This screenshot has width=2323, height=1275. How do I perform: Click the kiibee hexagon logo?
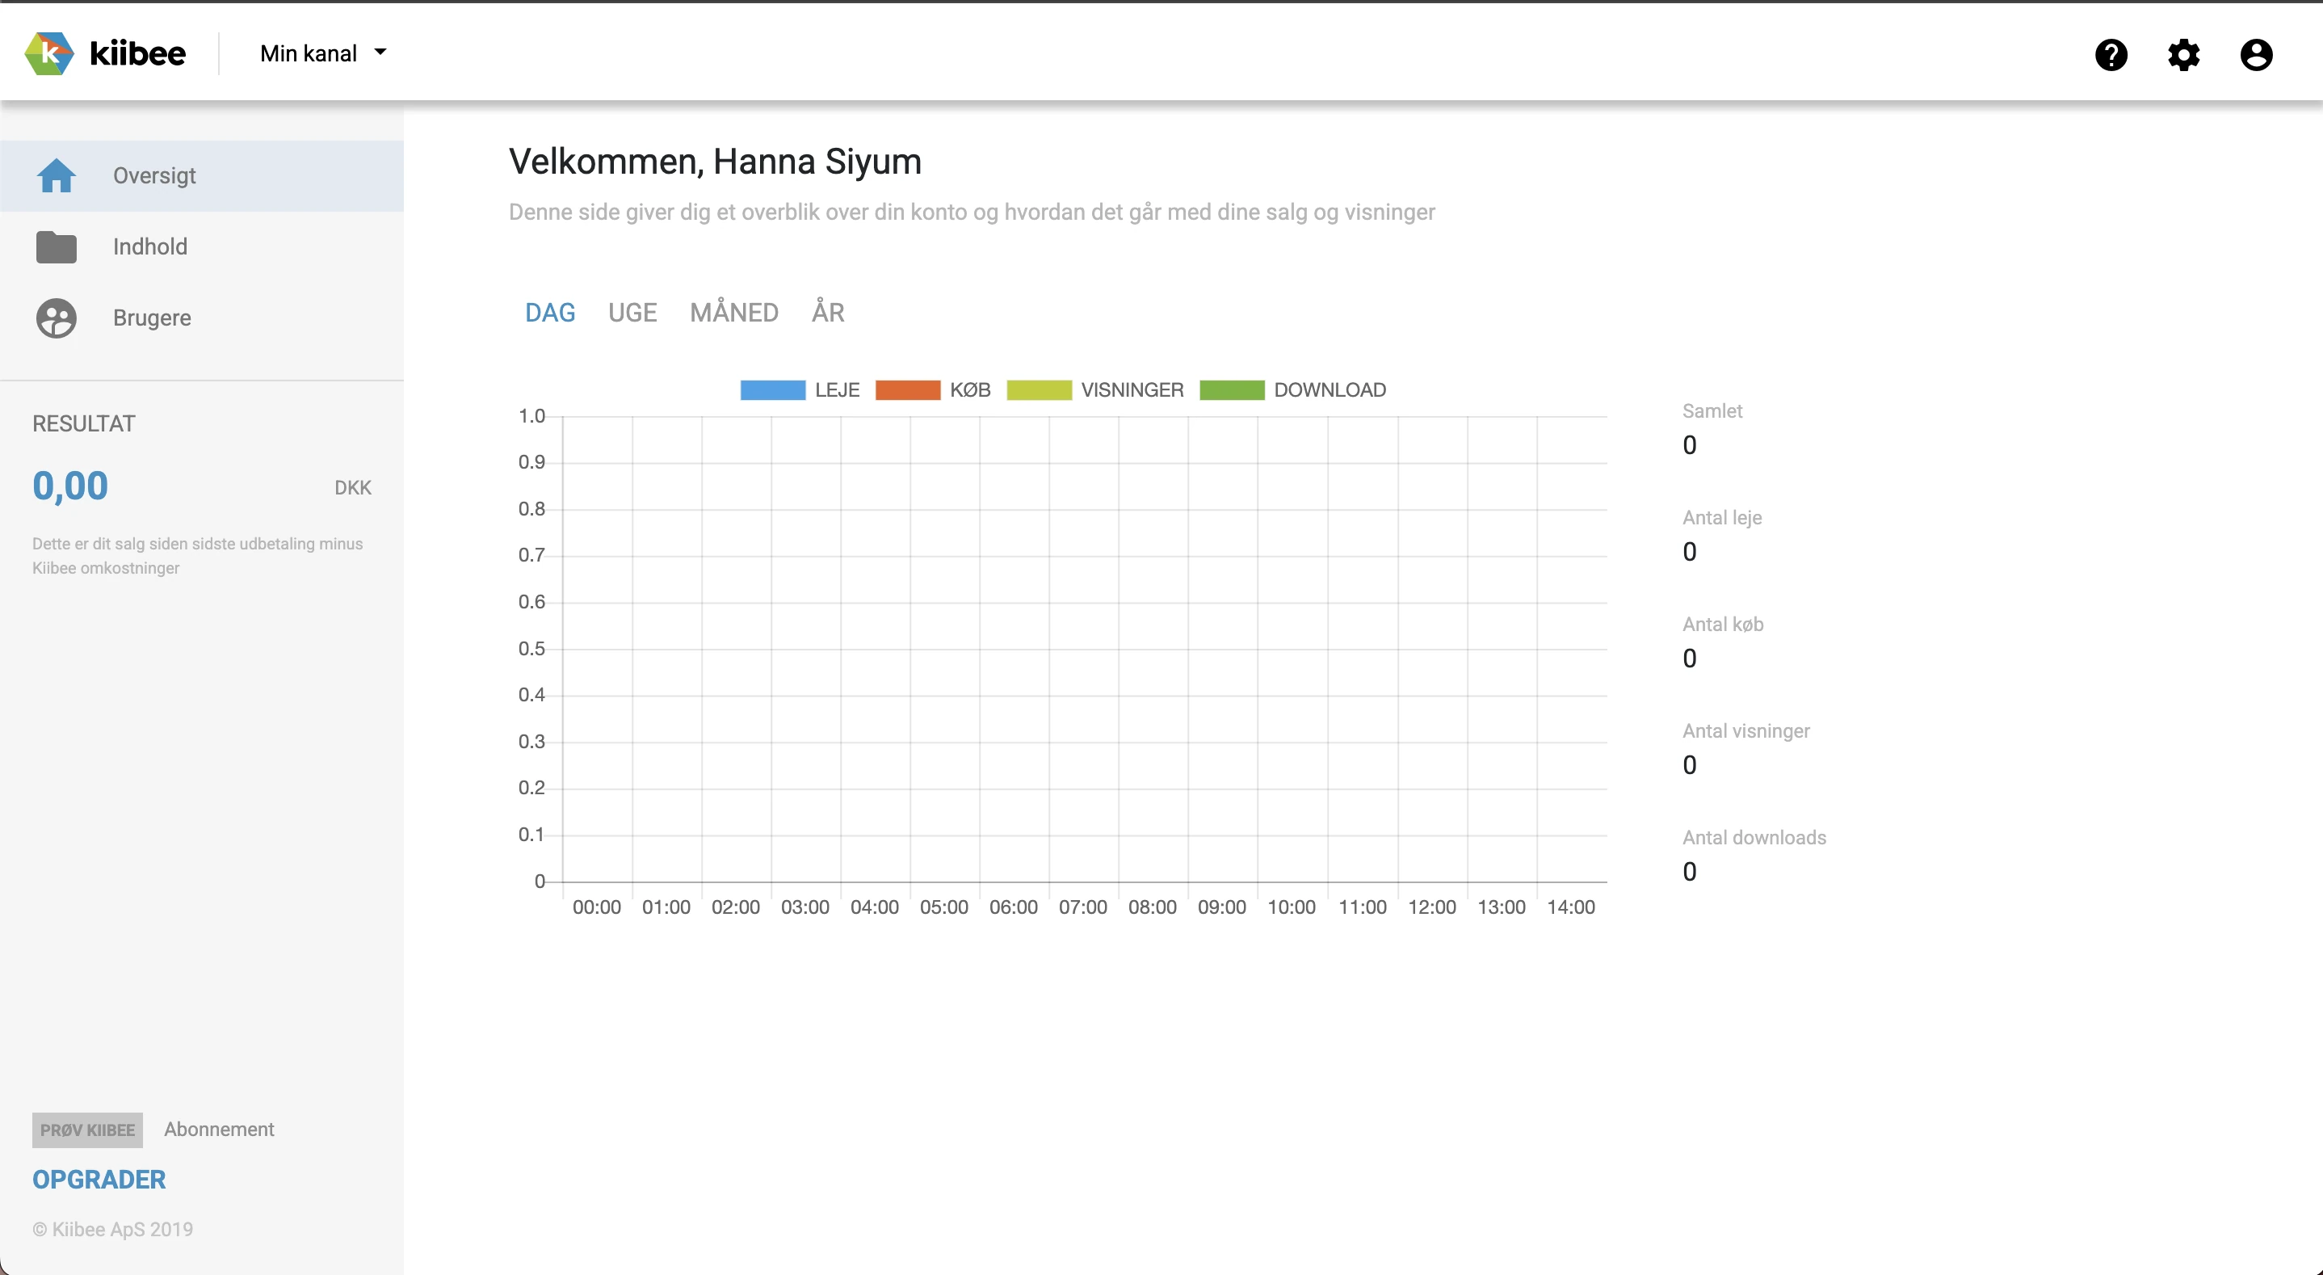click(48, 54)
